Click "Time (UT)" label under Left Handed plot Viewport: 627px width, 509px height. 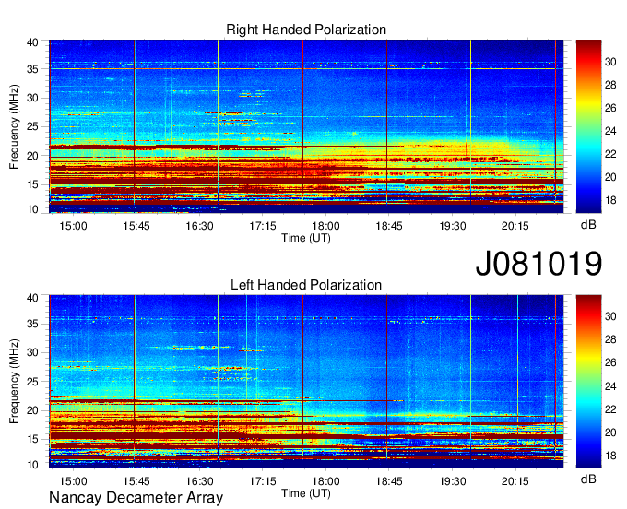(306, 493)
